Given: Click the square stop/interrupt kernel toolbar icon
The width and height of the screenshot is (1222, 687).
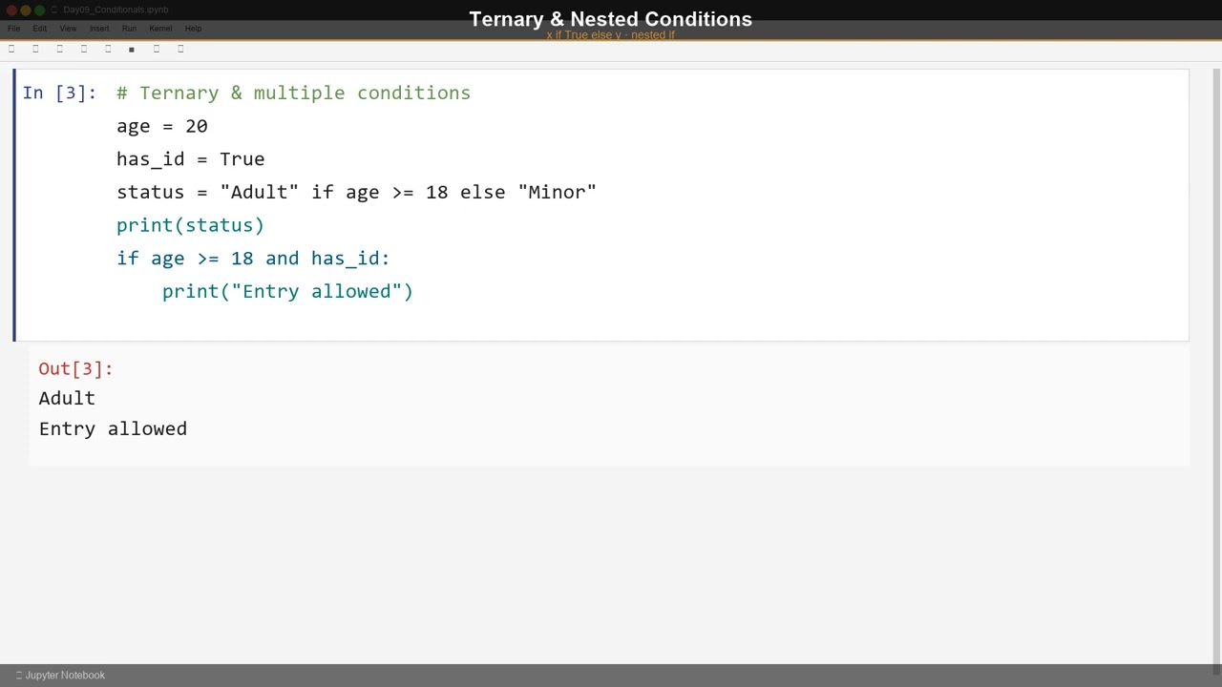Looking at the screenshot, I should (x=132, y=49).
